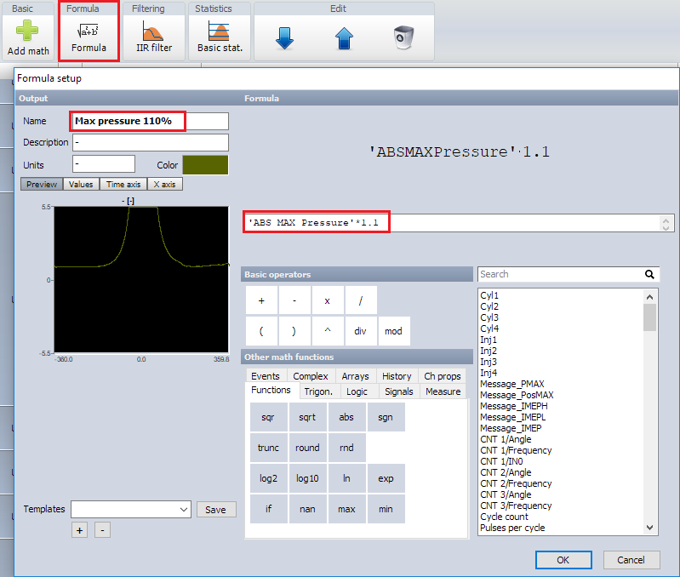Viewport: 680px width, 577px height.
Task: Insert the ln function
Action: [346, 478]
